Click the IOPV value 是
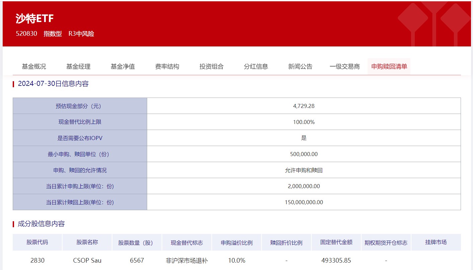 click(x=304, y=138)
